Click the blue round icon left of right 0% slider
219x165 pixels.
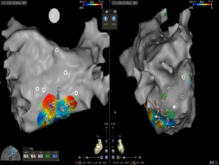coord(114,157)
